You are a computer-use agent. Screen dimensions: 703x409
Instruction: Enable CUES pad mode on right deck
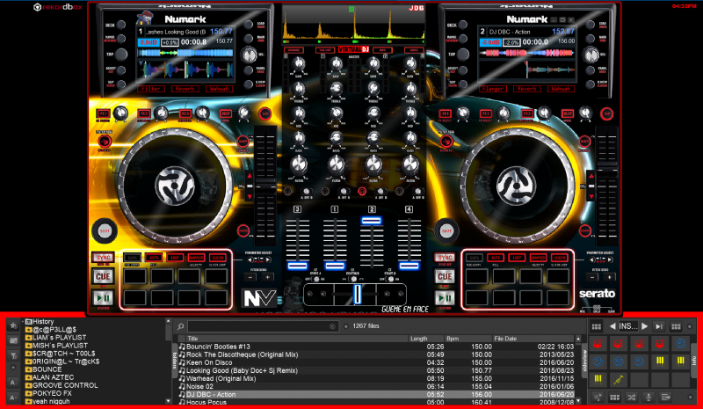475,258
